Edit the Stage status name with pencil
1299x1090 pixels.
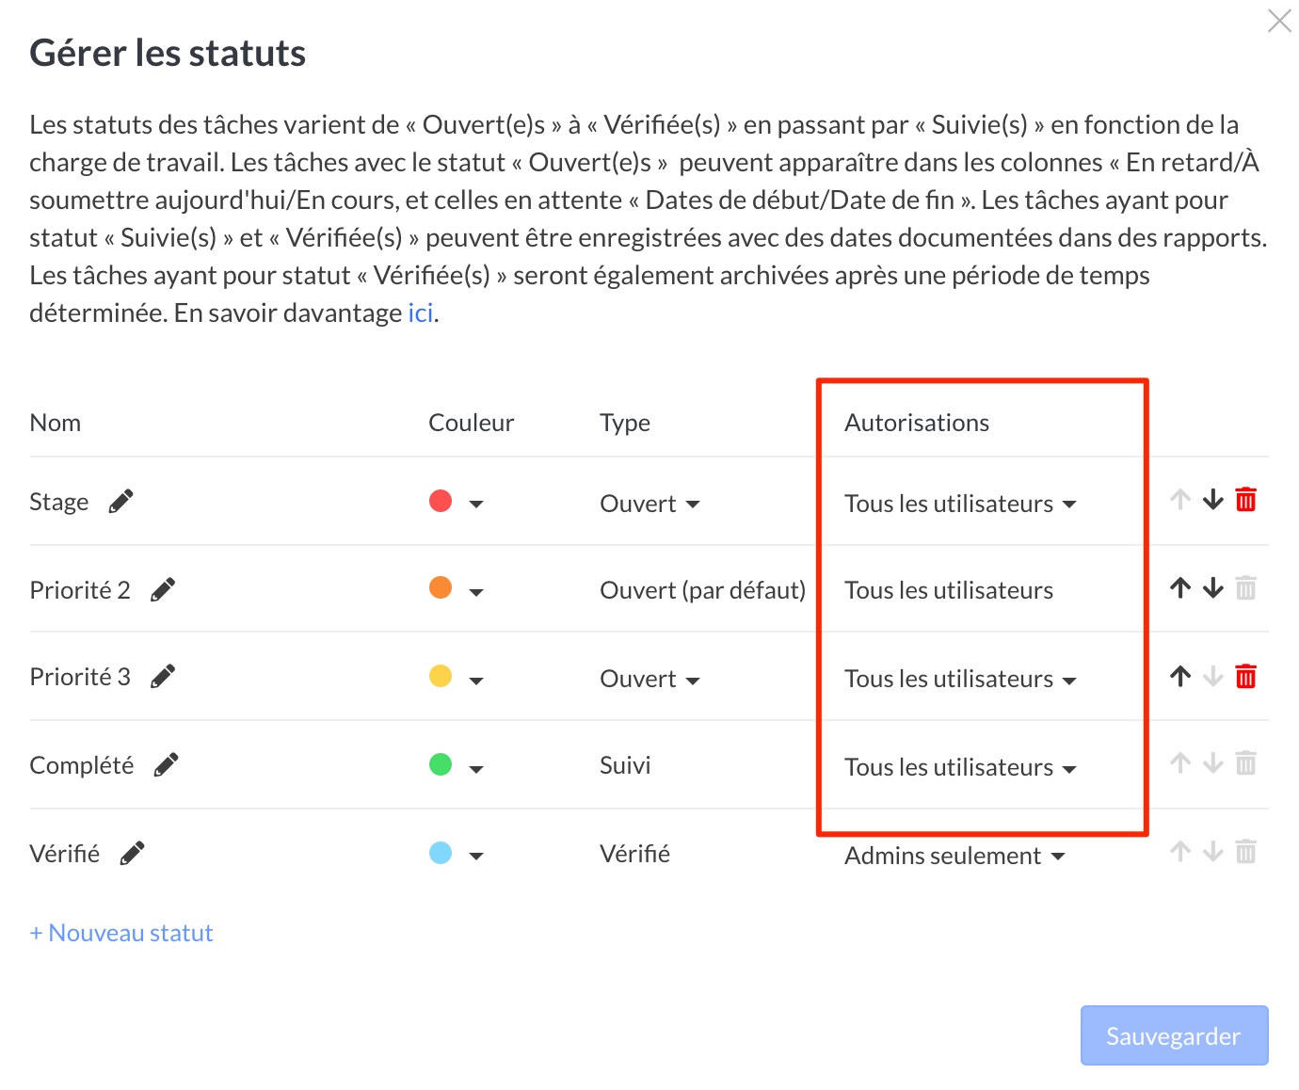pos(120,502)
